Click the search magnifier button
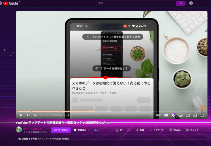This screenshot has height=146, width=211. point(181,3)
